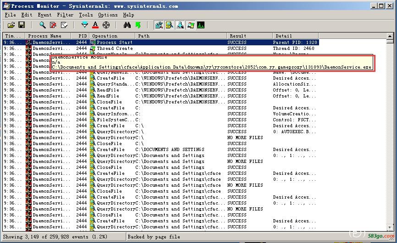Open the Tools menu
The width and height of the screenshot is (397, 243).
click(x=86, y=15)
